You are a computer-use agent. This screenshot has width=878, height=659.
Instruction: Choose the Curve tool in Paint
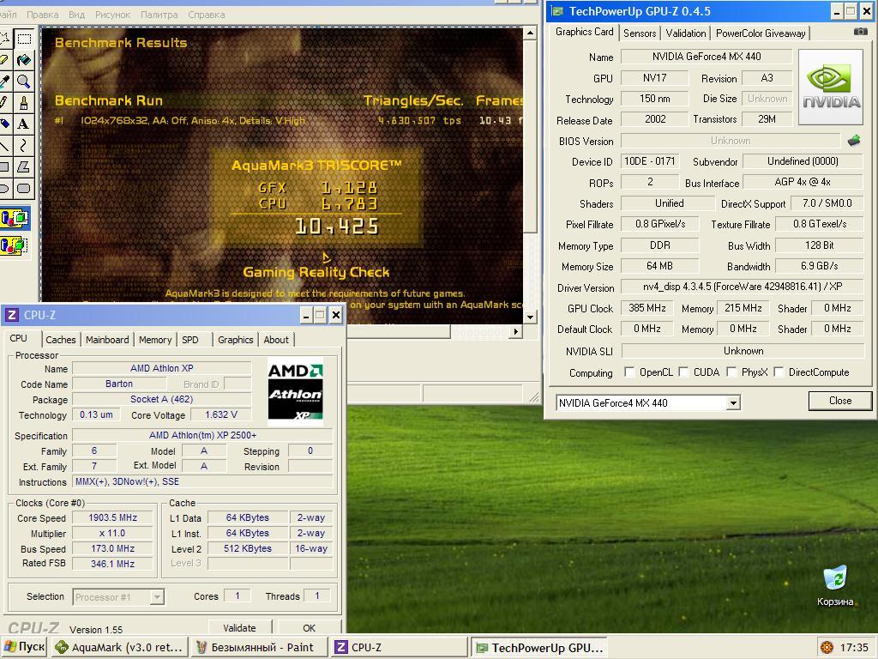coord(23,146)
